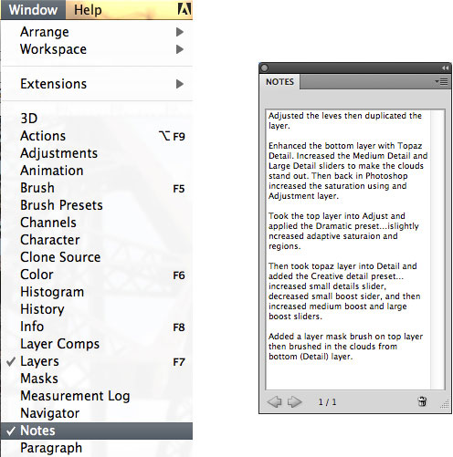Open Brush Presets panel entry
Screen dimensions: 453x457
coord(97,205)
